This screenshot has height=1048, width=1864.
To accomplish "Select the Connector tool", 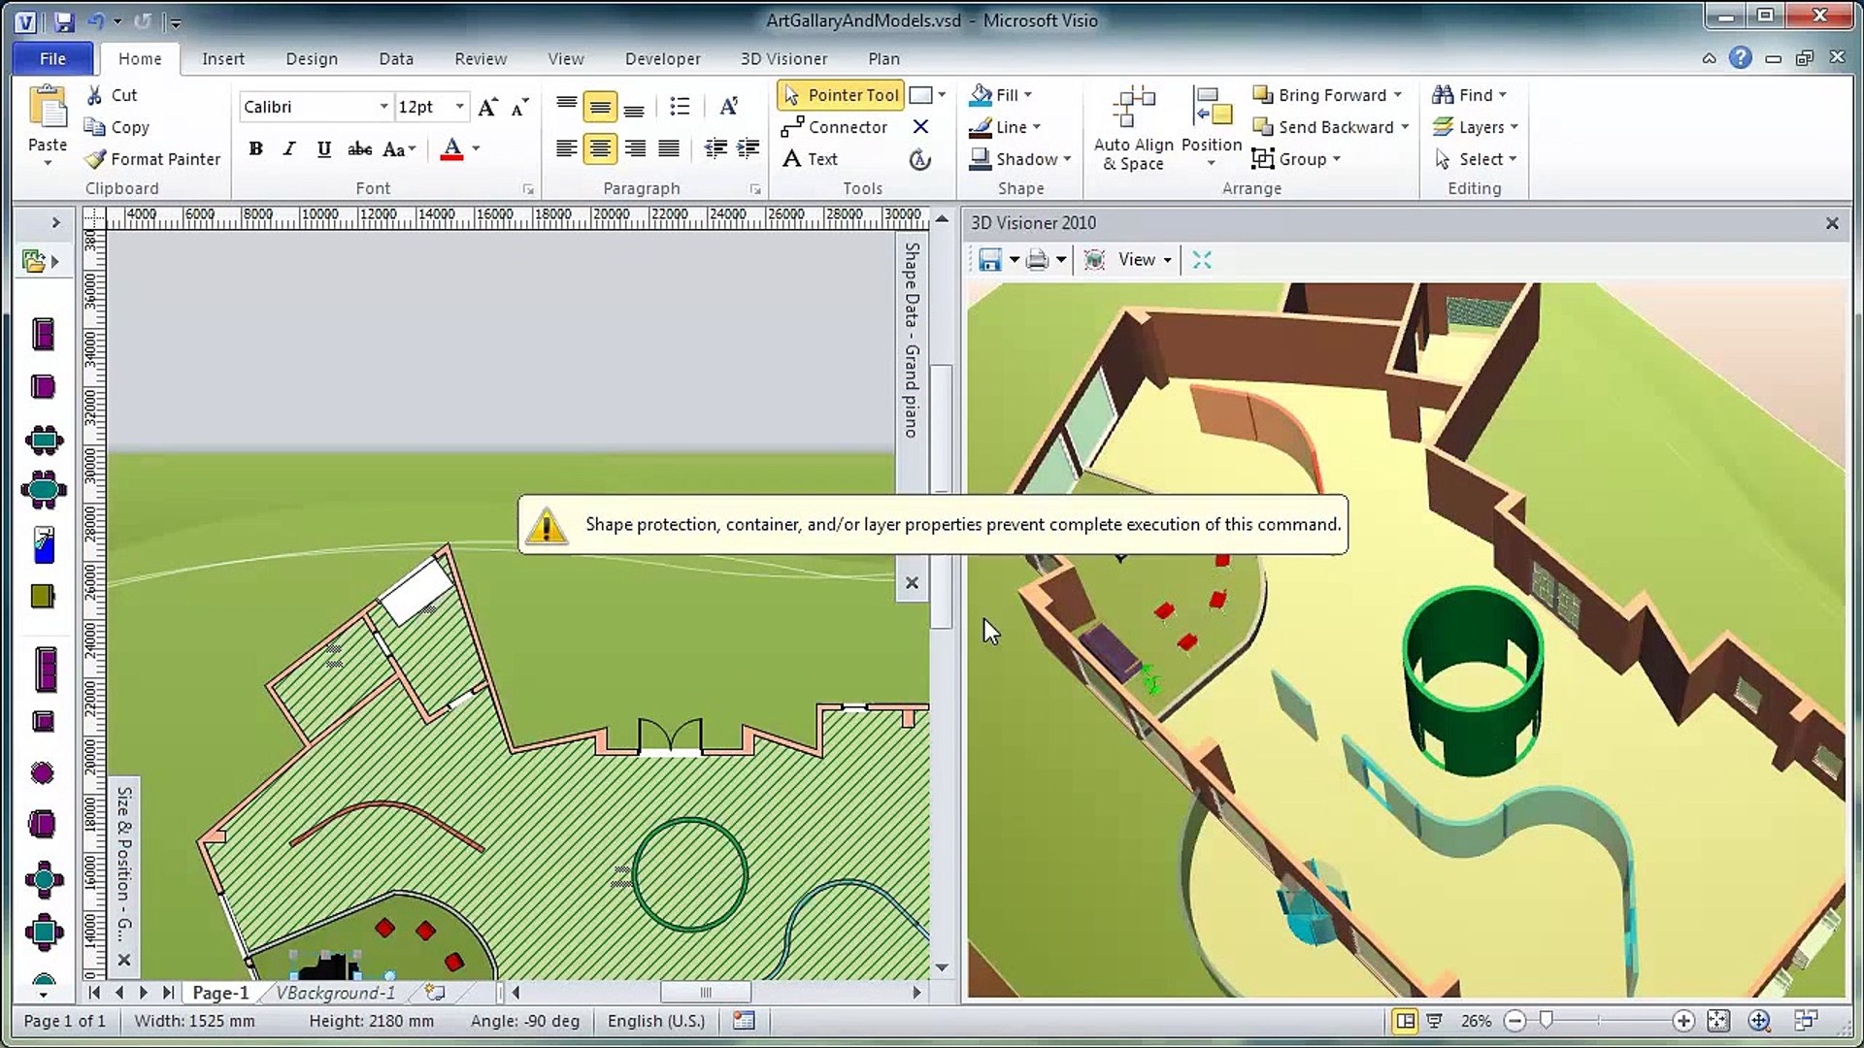I will [x=835, y=127].
